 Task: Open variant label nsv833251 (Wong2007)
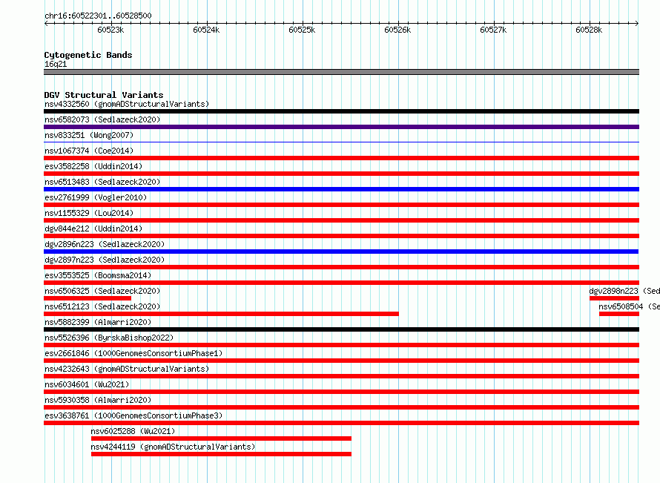[89, 135]
